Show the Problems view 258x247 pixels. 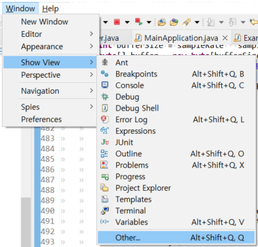pos(176,165)
